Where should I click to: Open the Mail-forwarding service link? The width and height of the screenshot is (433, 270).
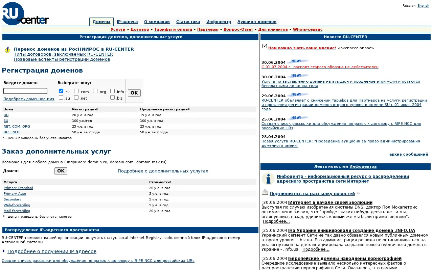(17, 211)
